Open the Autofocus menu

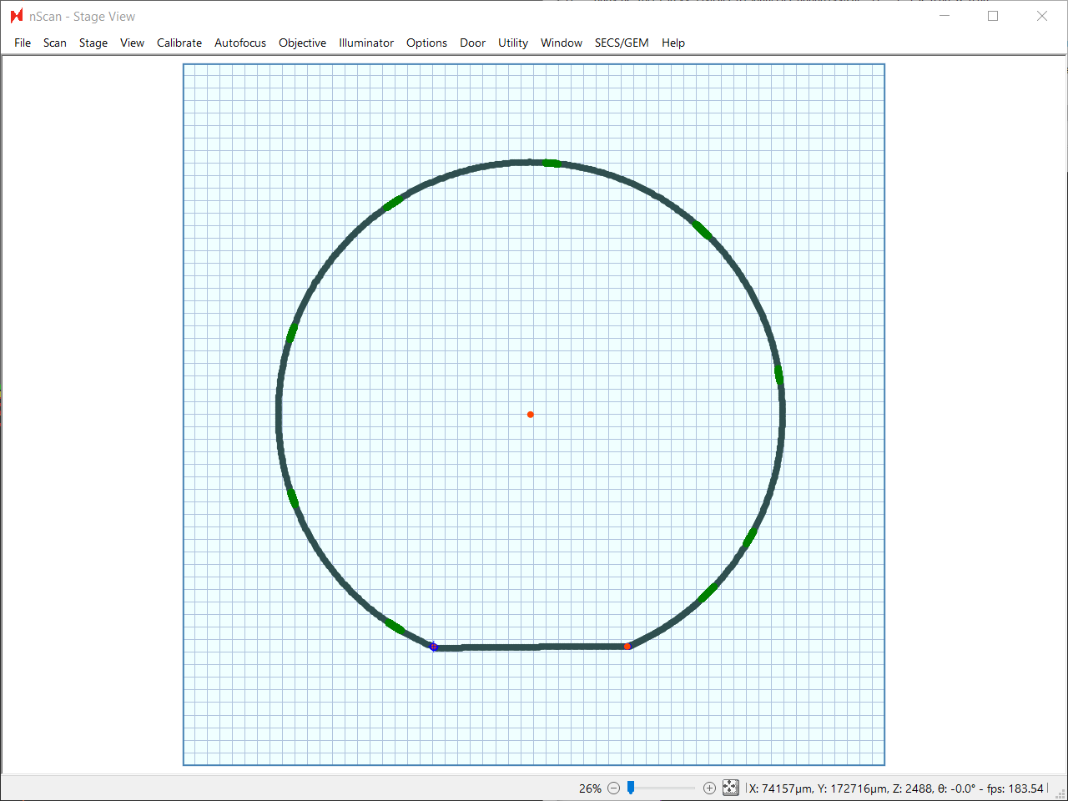239,43
